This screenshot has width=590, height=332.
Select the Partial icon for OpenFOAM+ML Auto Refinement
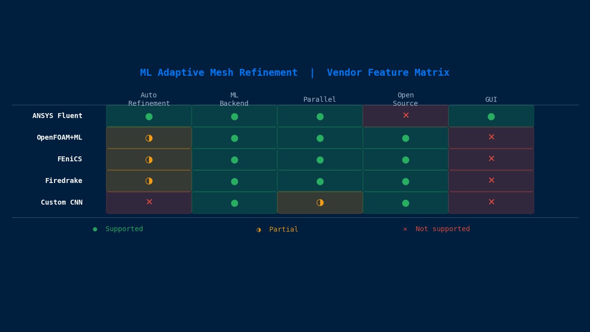[149, 138]
